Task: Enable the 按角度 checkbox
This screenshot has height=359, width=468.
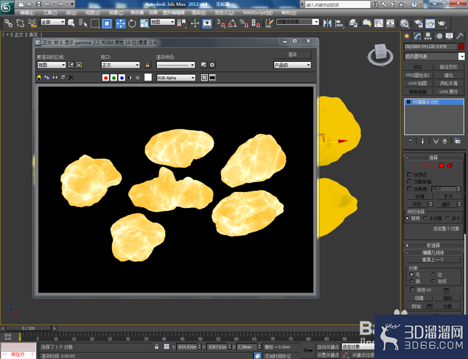Action: click(409, 189)
